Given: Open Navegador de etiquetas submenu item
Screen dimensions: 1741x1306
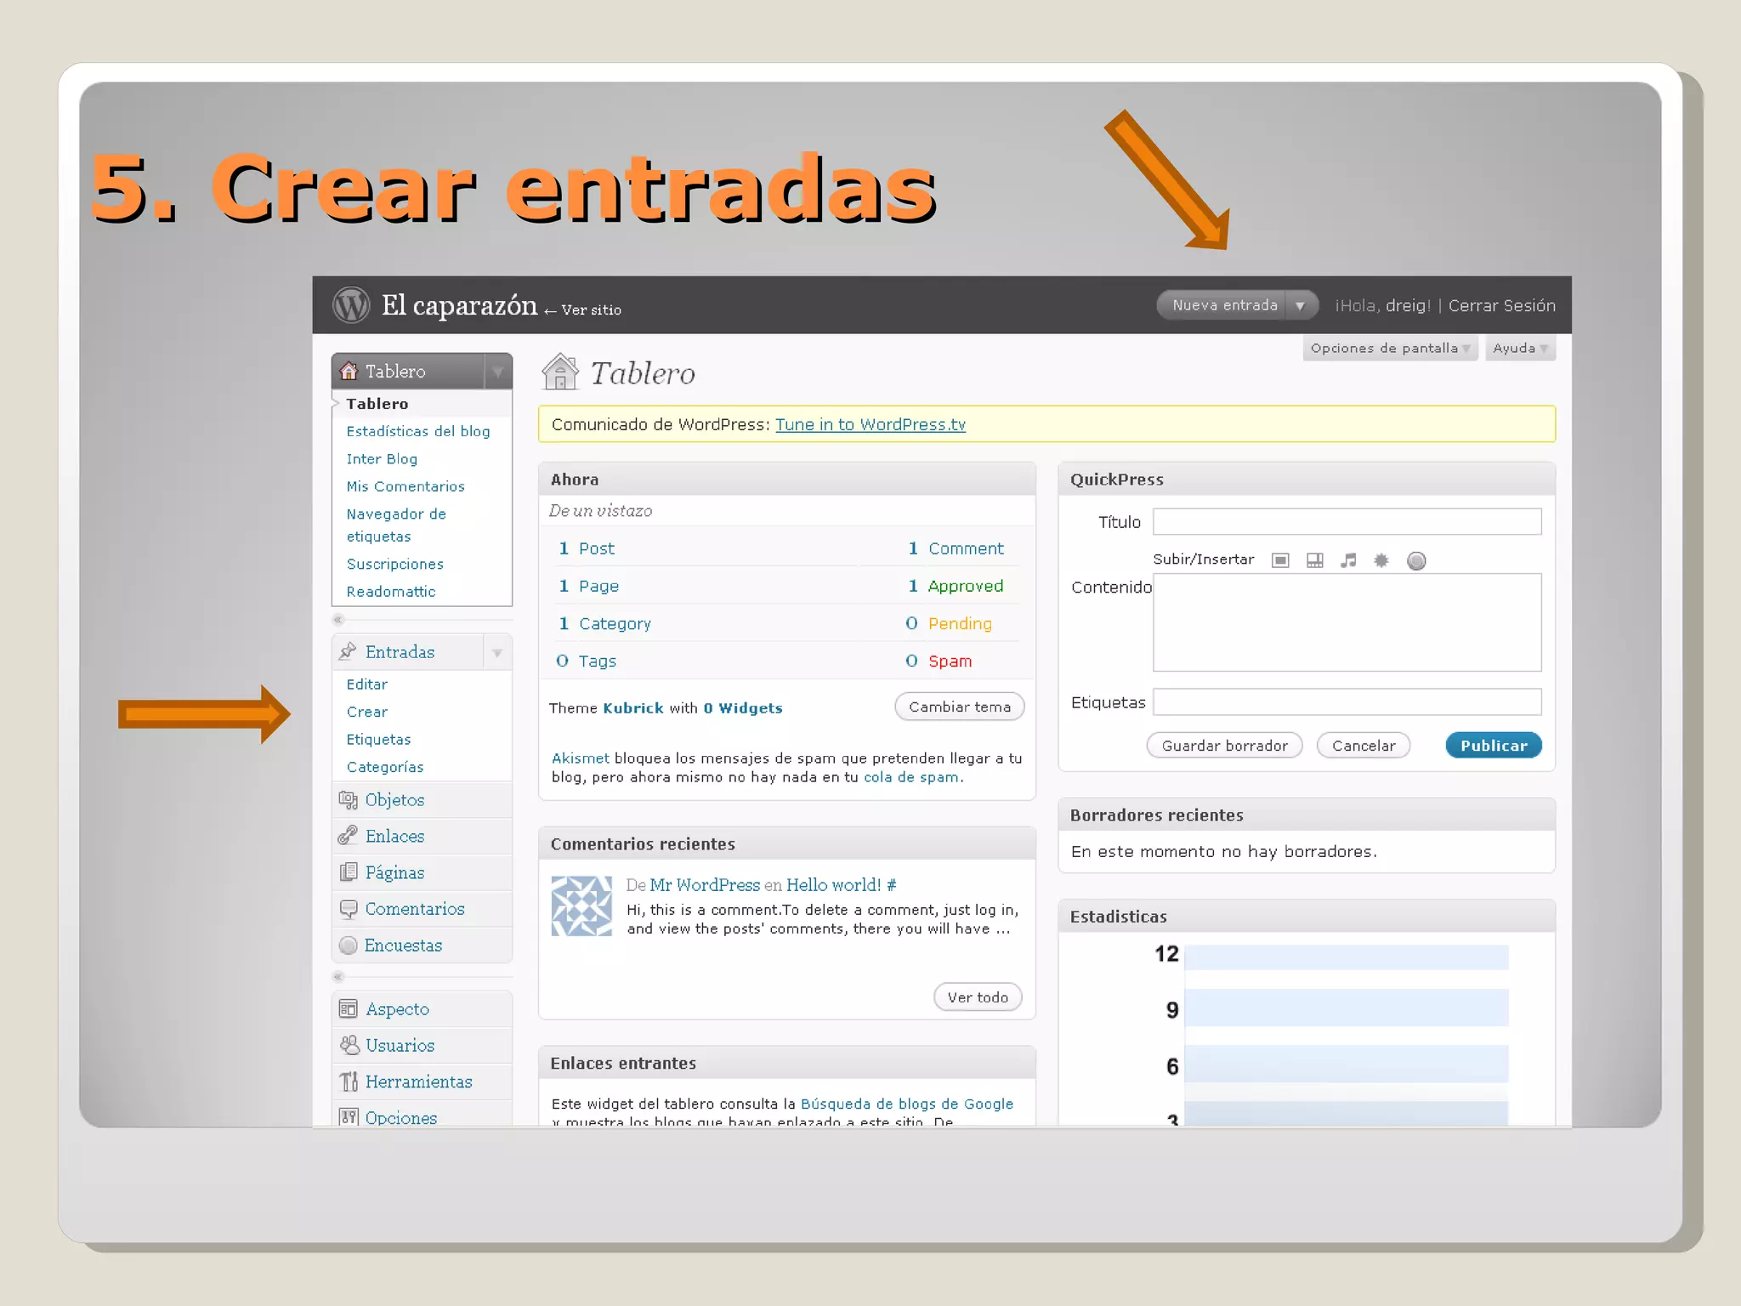Looking at the screenshot, I should click(396, 525).
